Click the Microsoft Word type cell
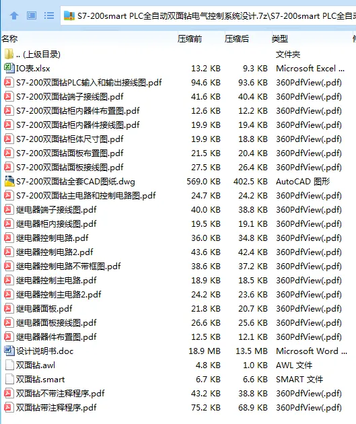This screenshot has height=424, width=356. pyautogui.click(x=312, y=351)
